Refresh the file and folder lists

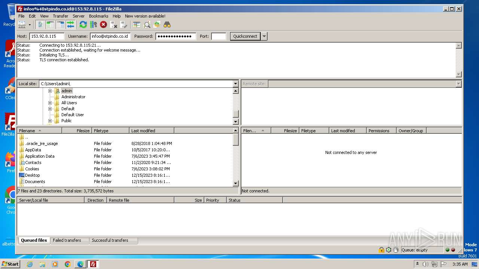coord(83,25)
